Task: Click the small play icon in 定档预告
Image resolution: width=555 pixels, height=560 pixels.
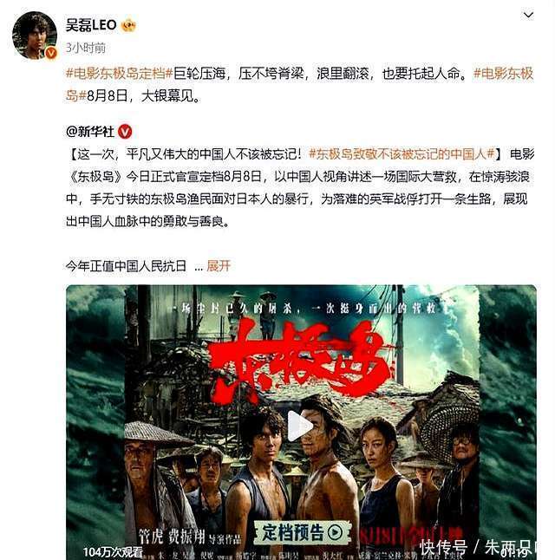Action: (336, 533)
